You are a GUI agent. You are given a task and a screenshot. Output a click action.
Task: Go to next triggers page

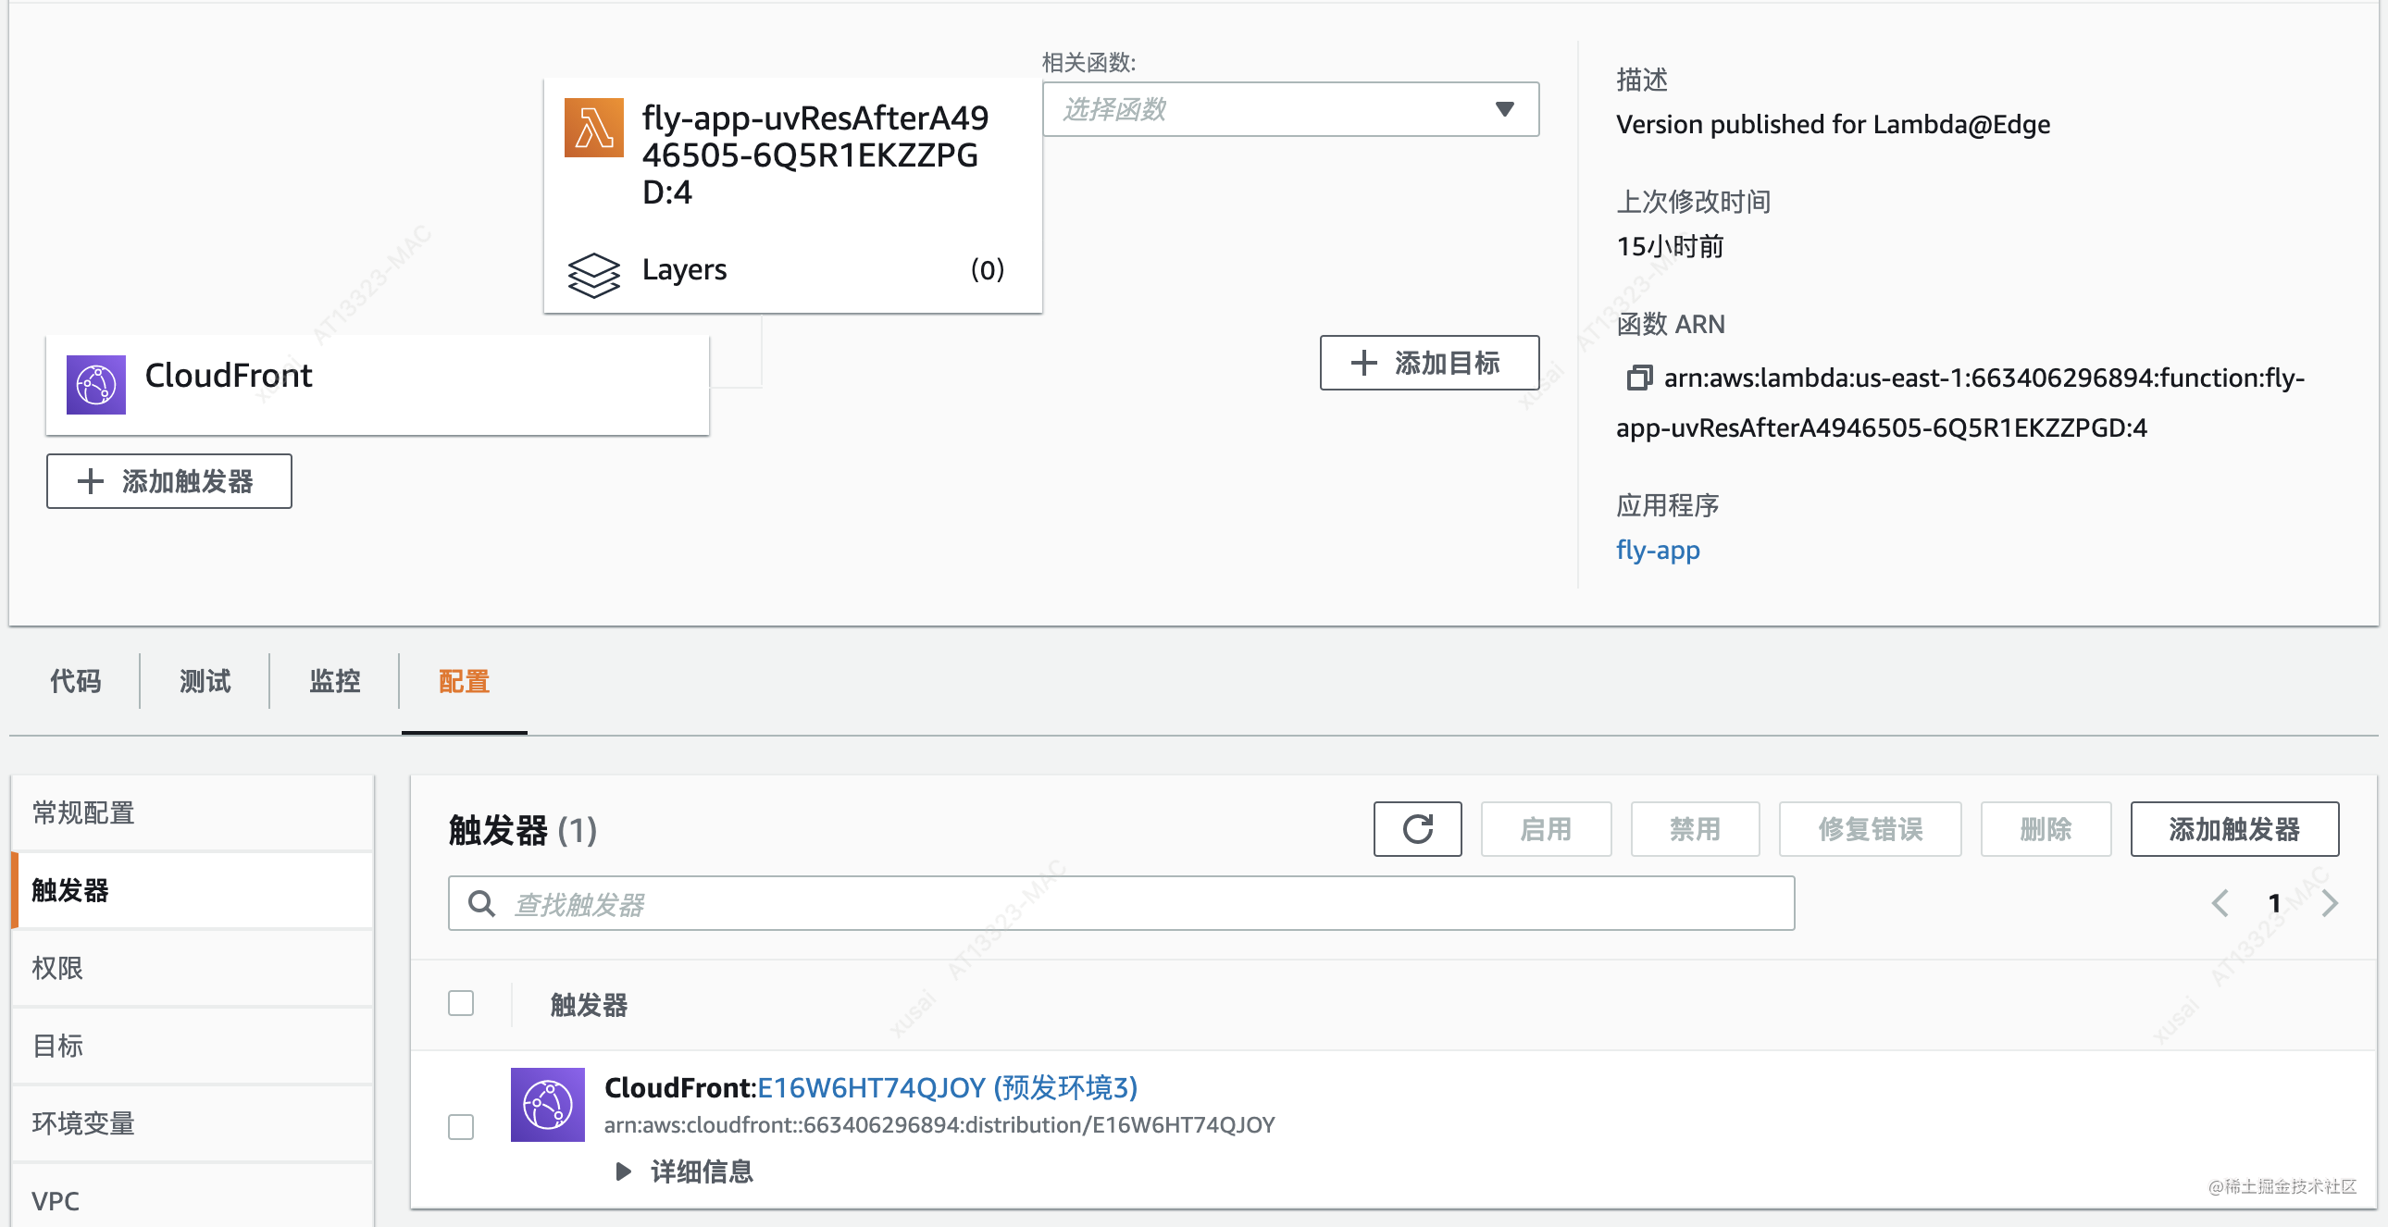coord(2330,902)
